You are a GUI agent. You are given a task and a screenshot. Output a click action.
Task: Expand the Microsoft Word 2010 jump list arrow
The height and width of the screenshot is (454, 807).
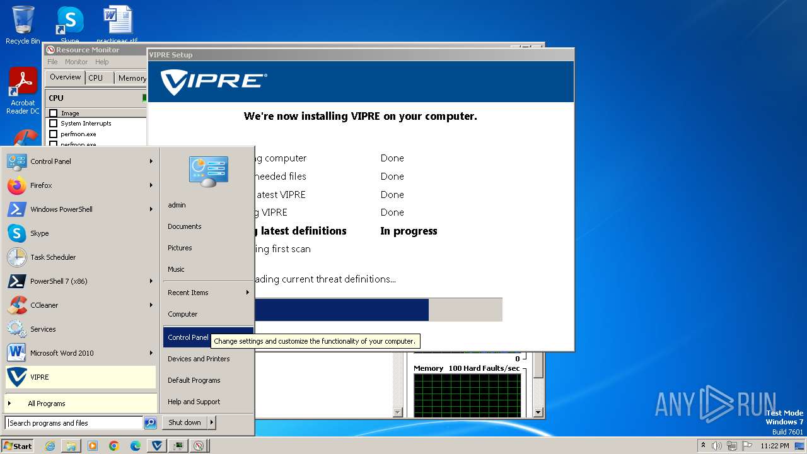coord(151,353)
